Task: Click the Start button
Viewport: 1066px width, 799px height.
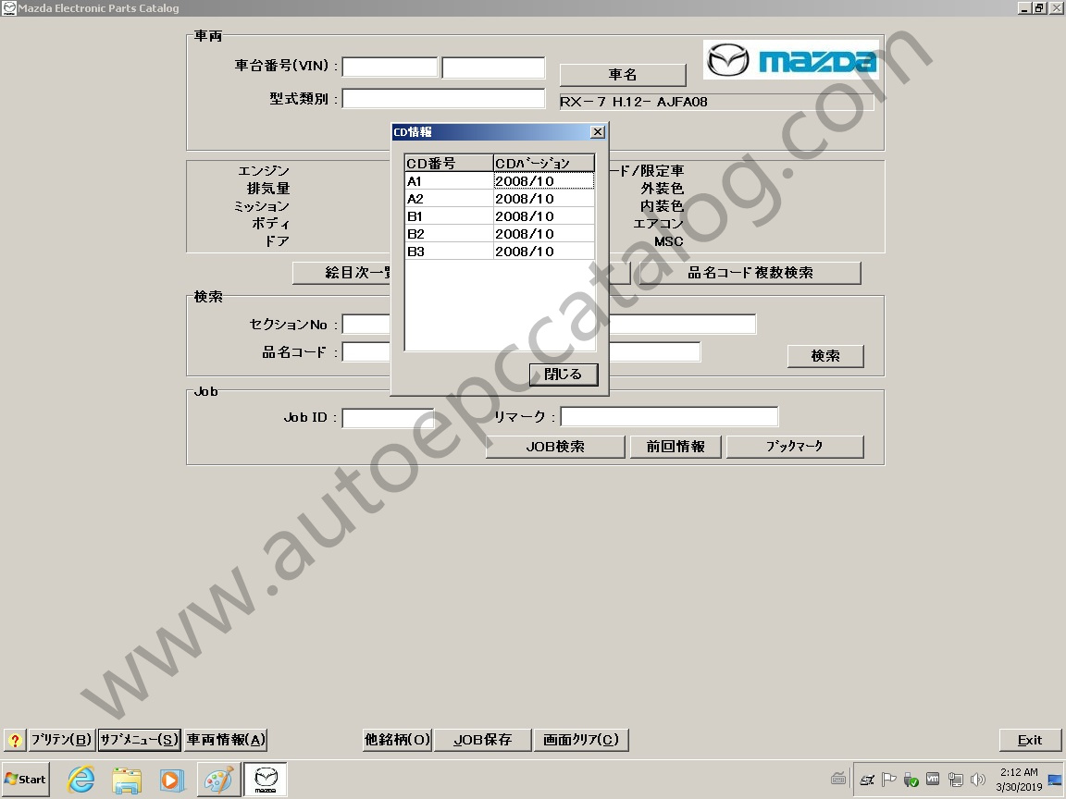Action: tap(26, 780)
